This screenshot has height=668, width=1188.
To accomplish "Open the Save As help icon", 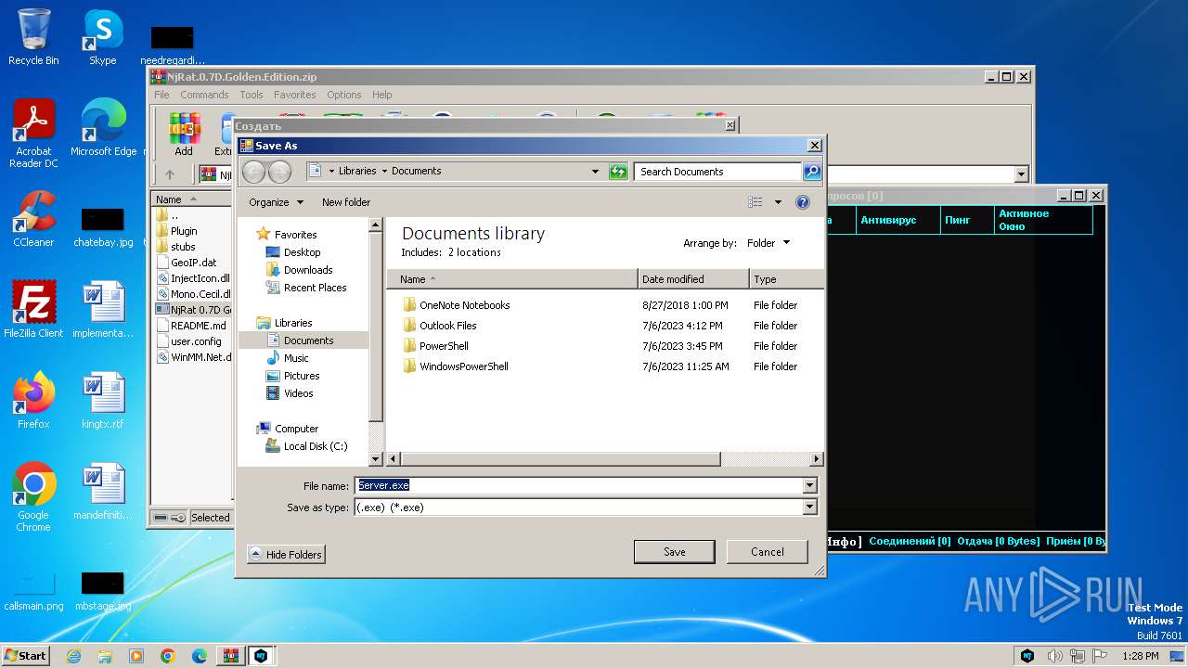I will (803, 202).
